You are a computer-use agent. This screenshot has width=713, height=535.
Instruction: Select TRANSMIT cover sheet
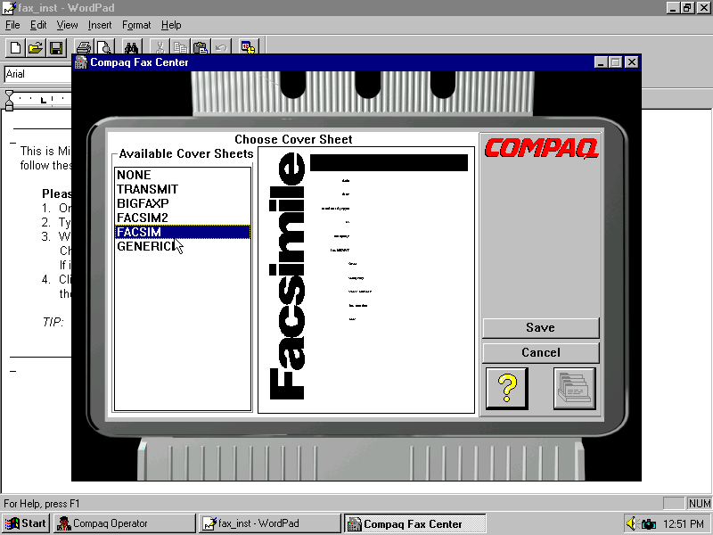coord(183,189)
